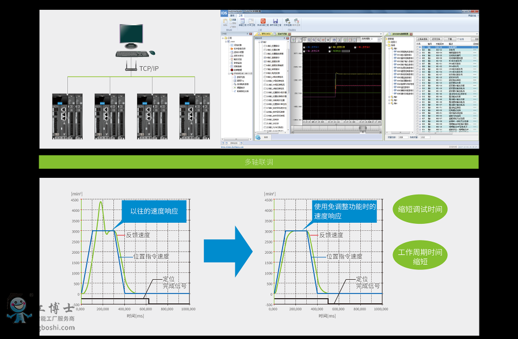Collapse the 工程 root node in workspace tree

(223, 38)
